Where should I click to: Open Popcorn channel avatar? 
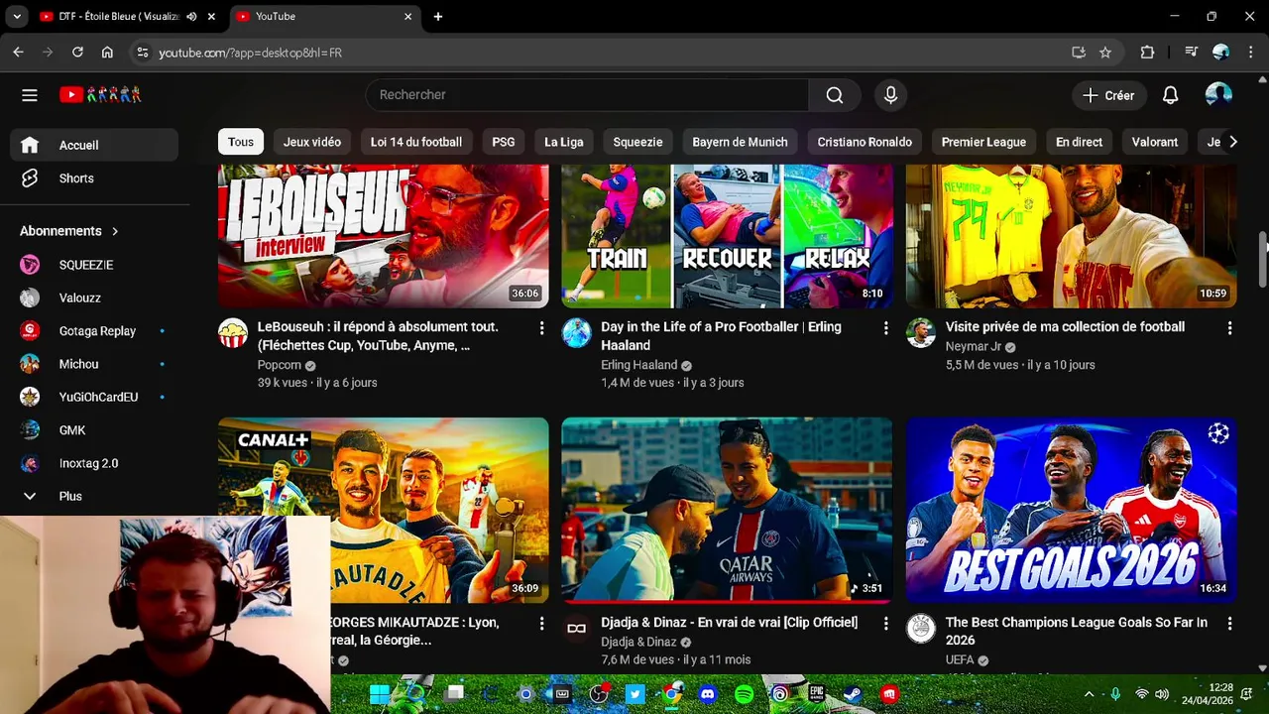click(233, 333)
